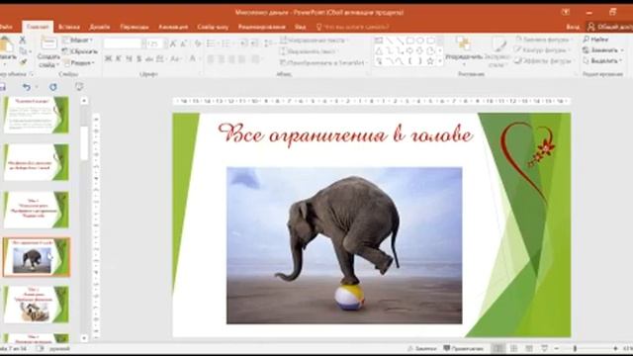
Task: Select the text box shape in gallery
Action: point(379,41)
